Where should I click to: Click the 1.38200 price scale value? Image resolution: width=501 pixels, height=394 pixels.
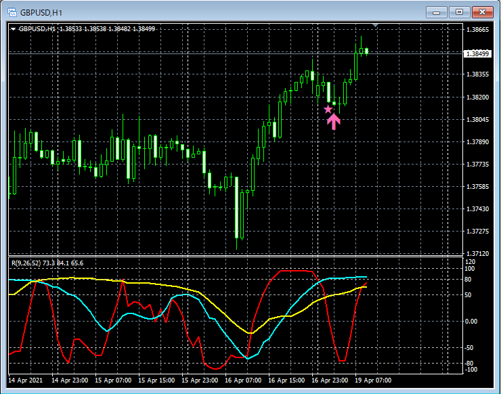click(477, 97)
